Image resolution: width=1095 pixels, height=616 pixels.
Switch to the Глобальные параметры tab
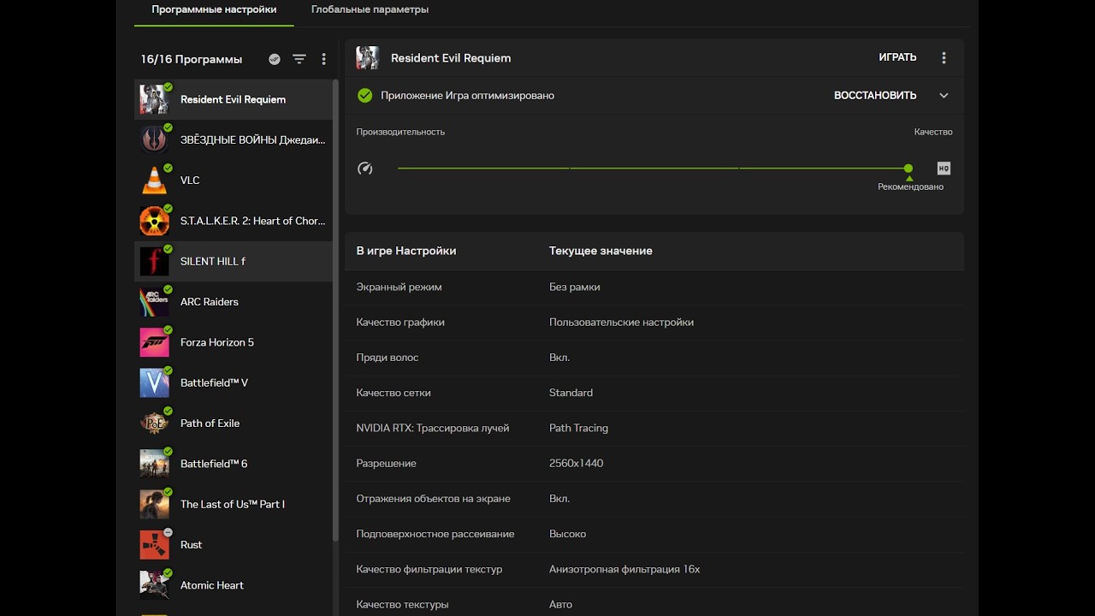[x=370, y=9]
